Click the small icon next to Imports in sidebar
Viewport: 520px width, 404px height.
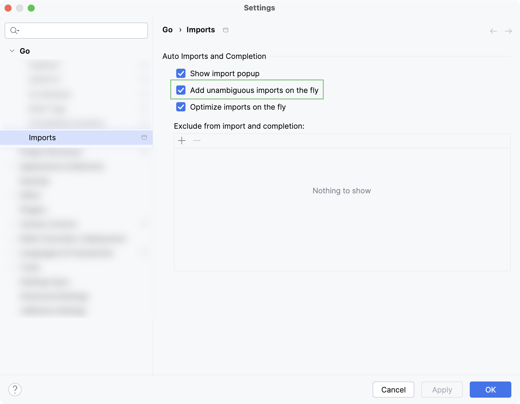tap(144, 138)
